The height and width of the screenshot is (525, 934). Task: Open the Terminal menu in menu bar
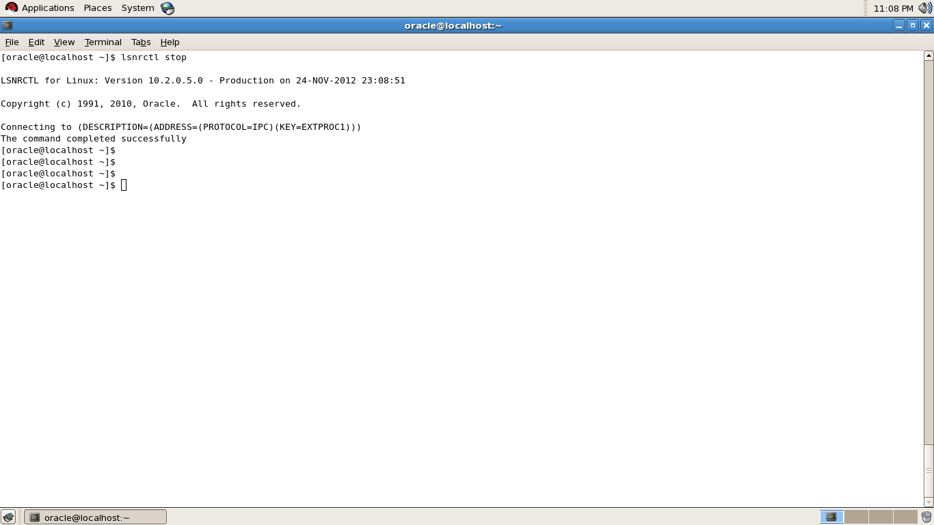coord(103,42)
